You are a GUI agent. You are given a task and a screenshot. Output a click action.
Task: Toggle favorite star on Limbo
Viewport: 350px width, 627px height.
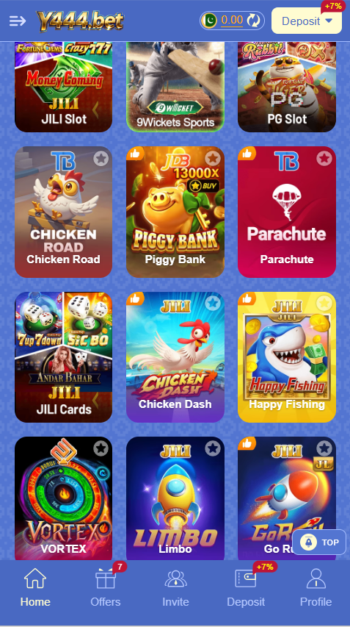(213, 448)
